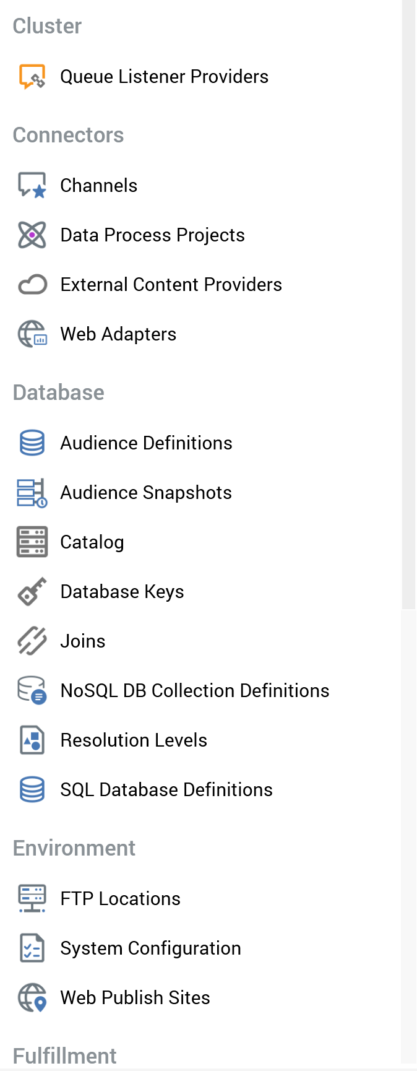Open SQL Database Definitions
This screenshot has width=417, height=1071.
tap(166, 790)
